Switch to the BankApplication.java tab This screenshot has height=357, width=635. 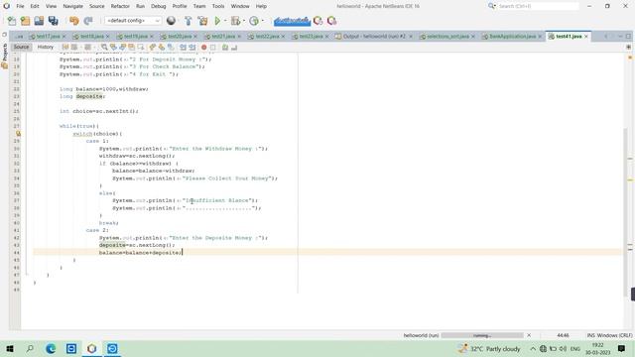click(x=512, y=37)
